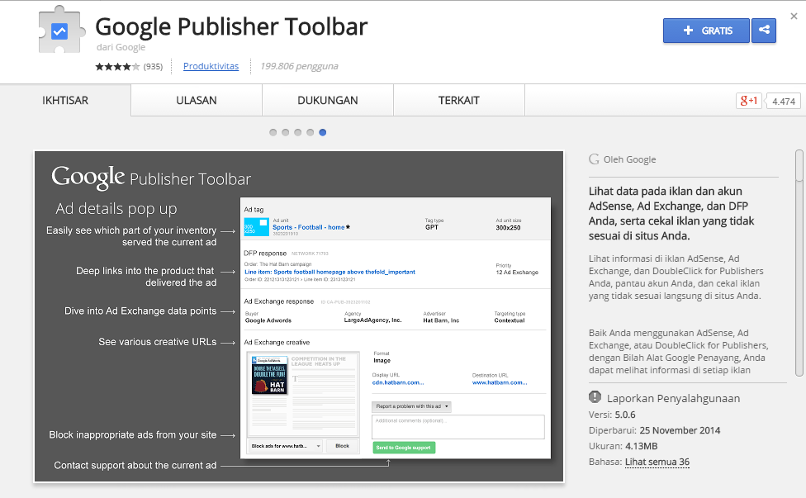Screen dimensions: 806x498
Task: Click the Google Publisher Toolbar puzzle icon
Action: coord(60,31)
